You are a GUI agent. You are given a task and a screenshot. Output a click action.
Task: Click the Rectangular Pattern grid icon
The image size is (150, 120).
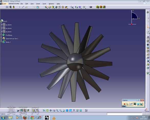(x=80, y=7)
